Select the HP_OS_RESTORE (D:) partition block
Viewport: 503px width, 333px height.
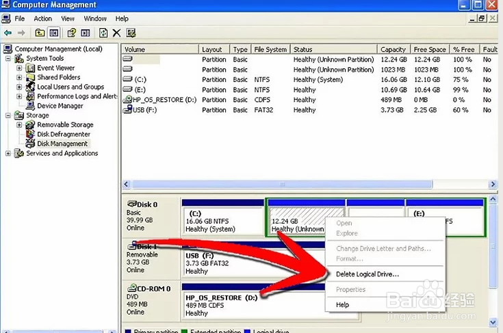253,302
